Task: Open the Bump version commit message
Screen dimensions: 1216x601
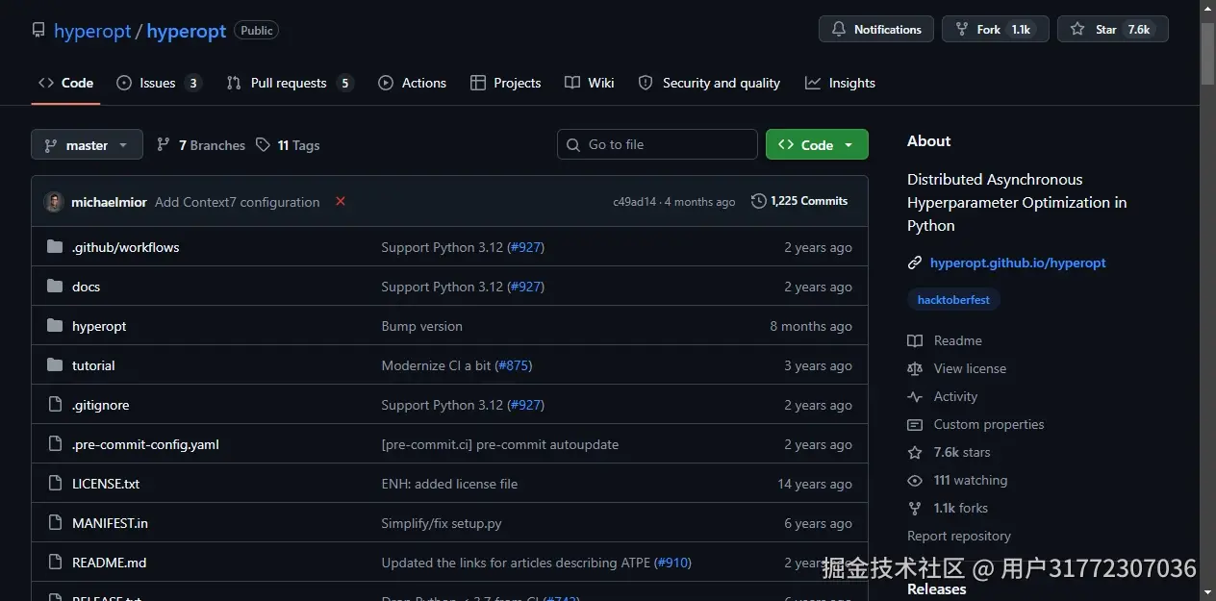Action: tap(421, 326)
